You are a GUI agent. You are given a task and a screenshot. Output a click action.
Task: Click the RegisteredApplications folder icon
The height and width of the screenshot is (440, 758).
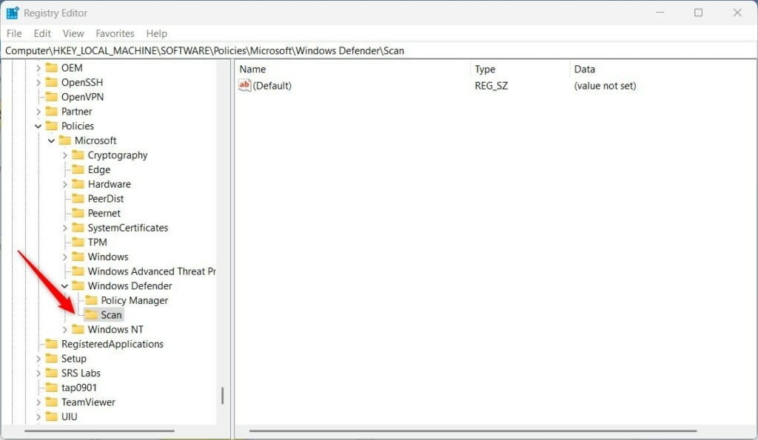point(51,343)
